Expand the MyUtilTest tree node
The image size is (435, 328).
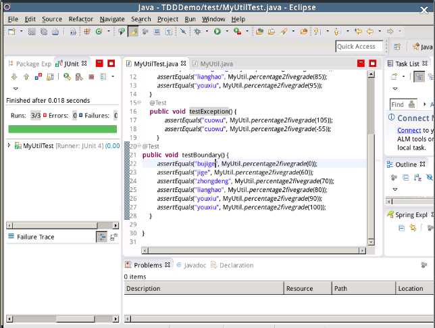[9, 145]
